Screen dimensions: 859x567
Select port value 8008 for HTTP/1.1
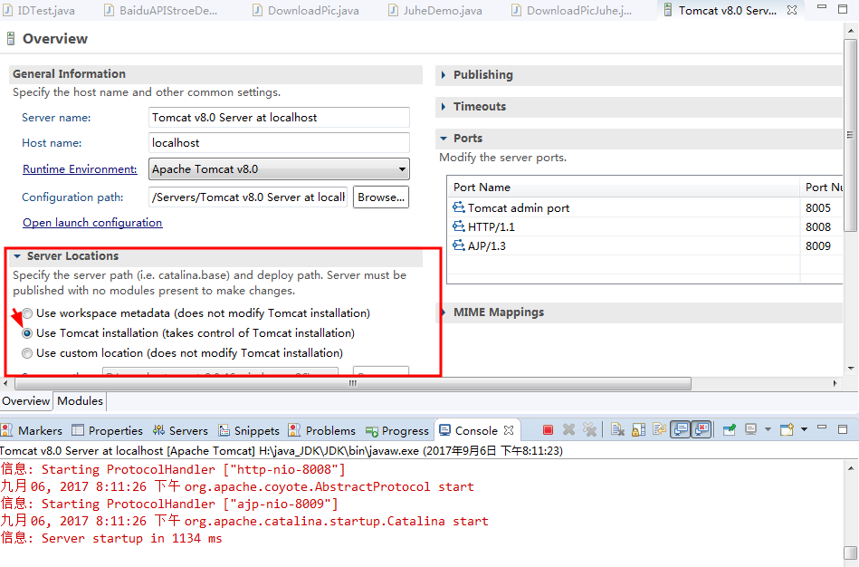point(818,226)
